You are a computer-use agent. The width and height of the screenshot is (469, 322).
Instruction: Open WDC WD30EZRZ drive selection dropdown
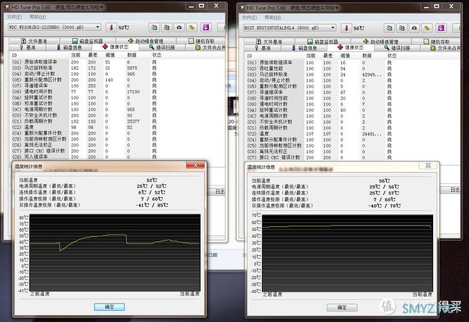coord(54,27)
